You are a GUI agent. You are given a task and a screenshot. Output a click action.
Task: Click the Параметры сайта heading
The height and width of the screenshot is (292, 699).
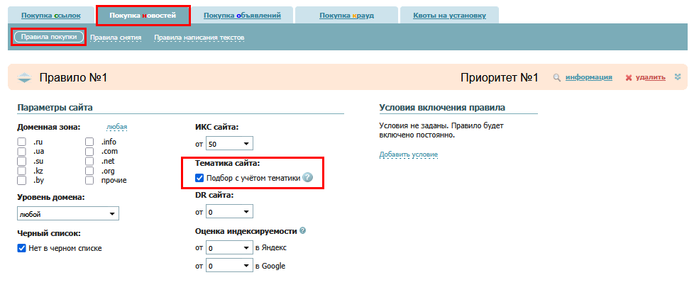(55, 107)
